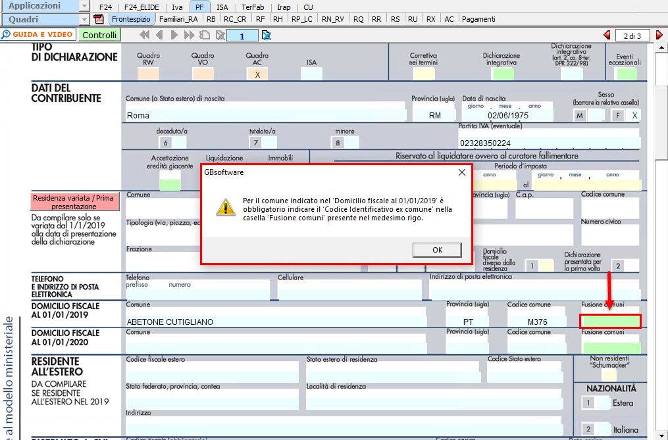Go to previous module with single left arrow
Screen dimensions: 668x440
pos(160,36)
